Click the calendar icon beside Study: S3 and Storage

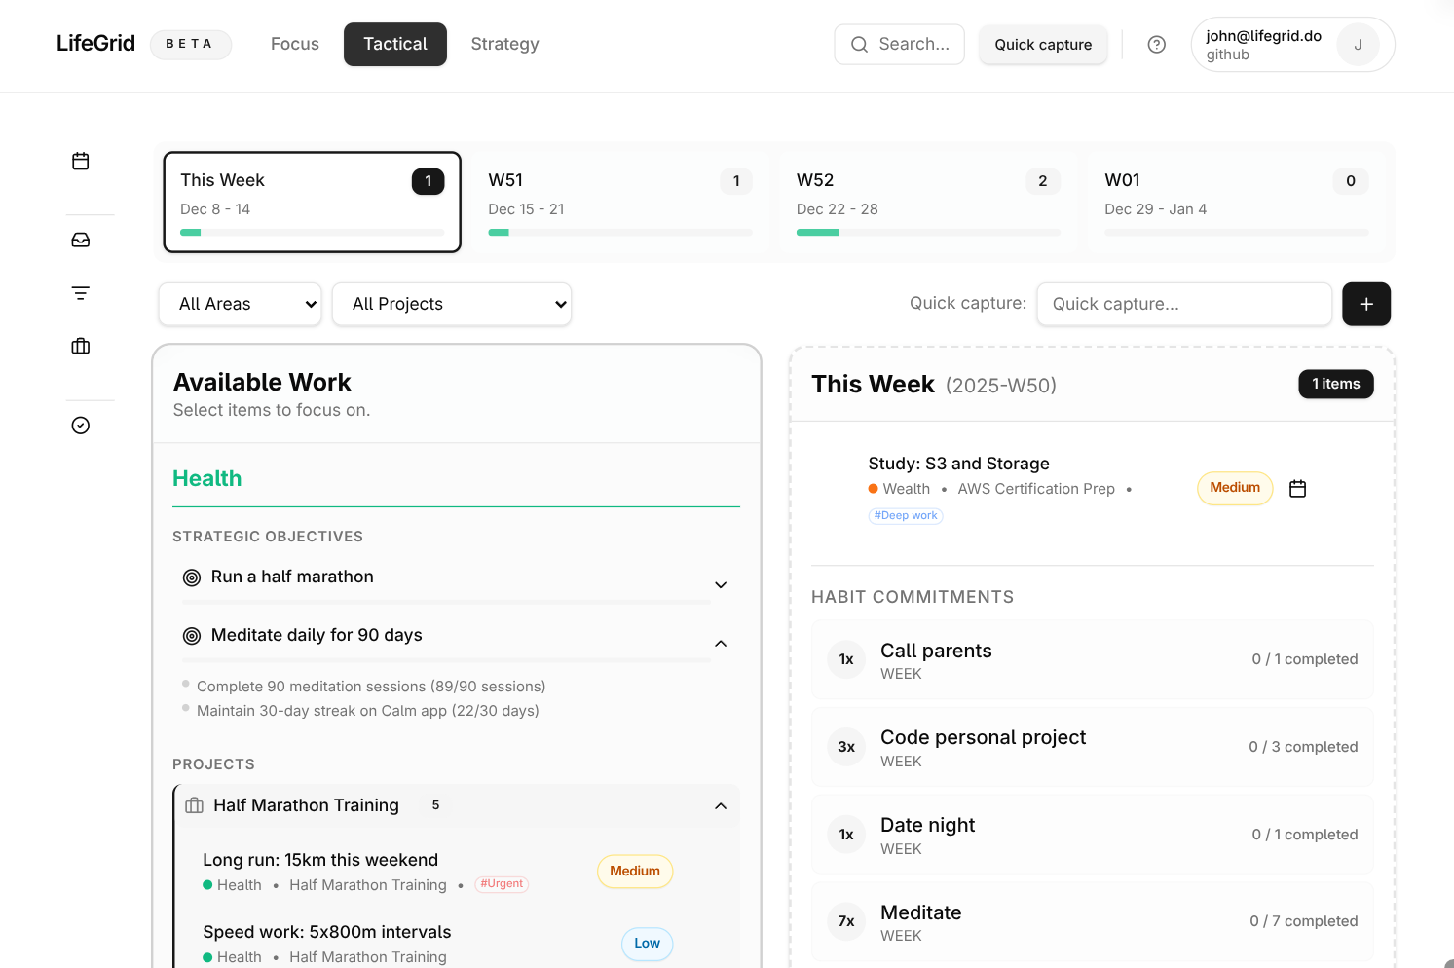coord(1297,488)
